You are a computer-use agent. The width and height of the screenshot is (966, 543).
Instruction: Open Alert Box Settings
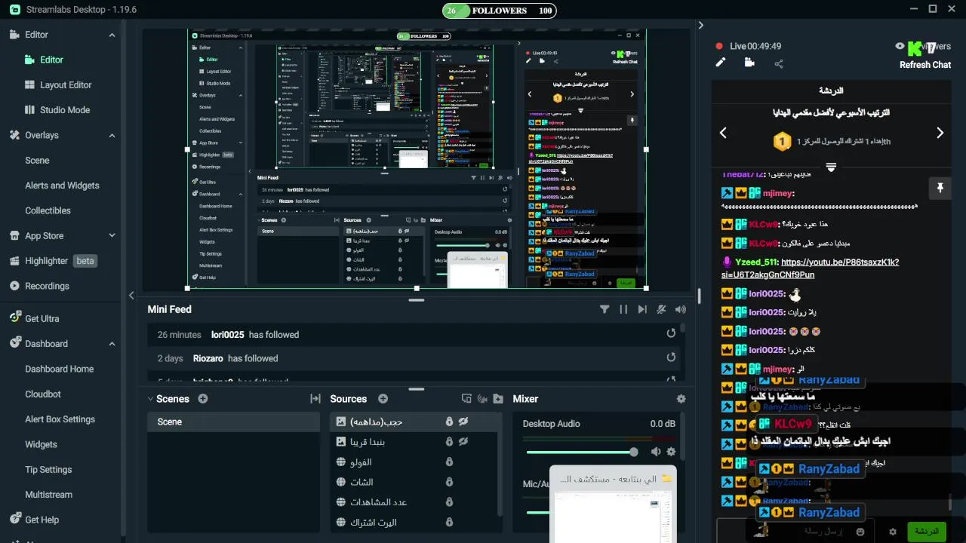click(60, 419)
